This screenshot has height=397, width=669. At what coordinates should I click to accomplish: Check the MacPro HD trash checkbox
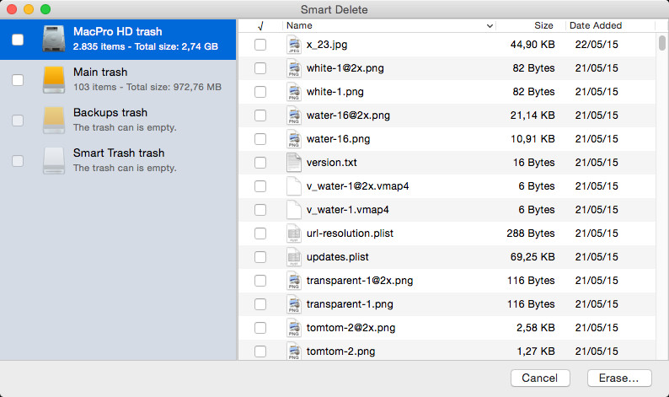[18, 40]
